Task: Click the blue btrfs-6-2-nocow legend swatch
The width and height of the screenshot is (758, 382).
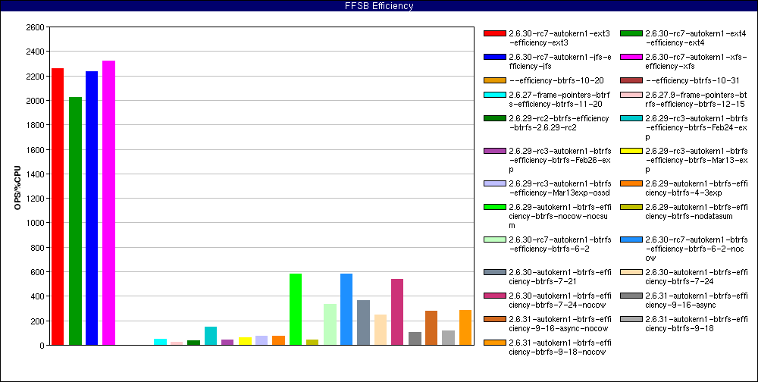Action: [631, 240]
